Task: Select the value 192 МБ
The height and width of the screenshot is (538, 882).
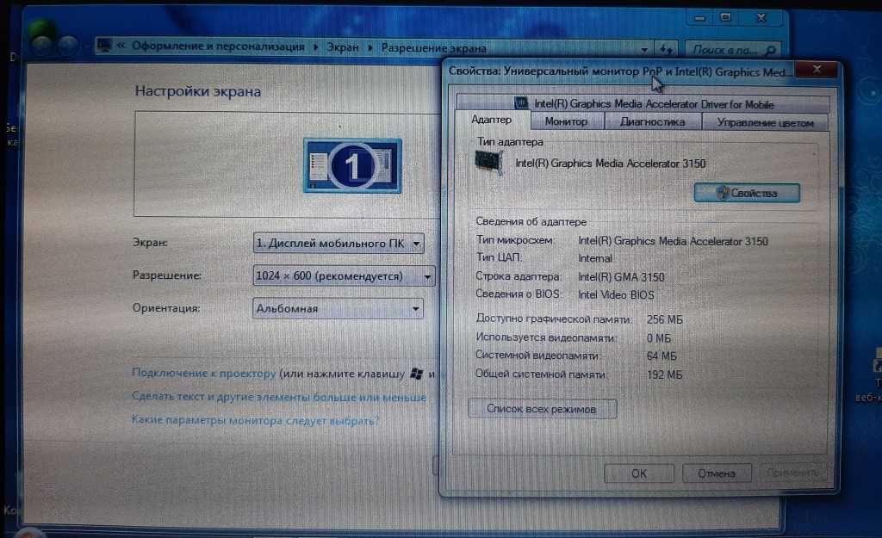Action: click(664, 374)
